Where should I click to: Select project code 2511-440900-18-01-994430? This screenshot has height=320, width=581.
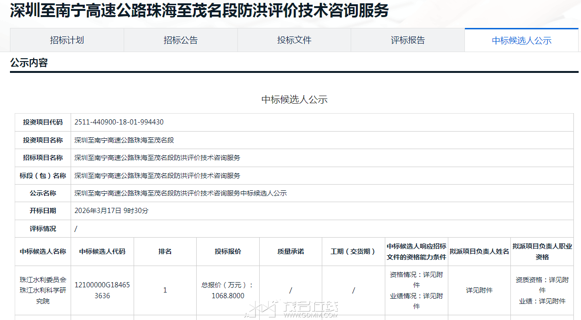click(119, 122)
